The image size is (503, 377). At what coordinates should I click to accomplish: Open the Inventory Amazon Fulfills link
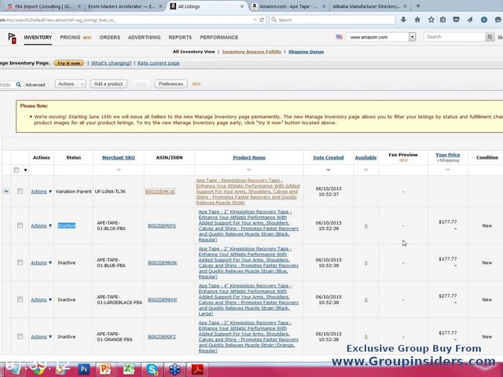click(x=251, y=52)
